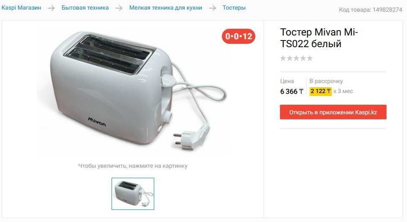Select the toaster thumbnail image
Image resolution: width=407 pixels, height=222 pixels.
coord(133,194)
